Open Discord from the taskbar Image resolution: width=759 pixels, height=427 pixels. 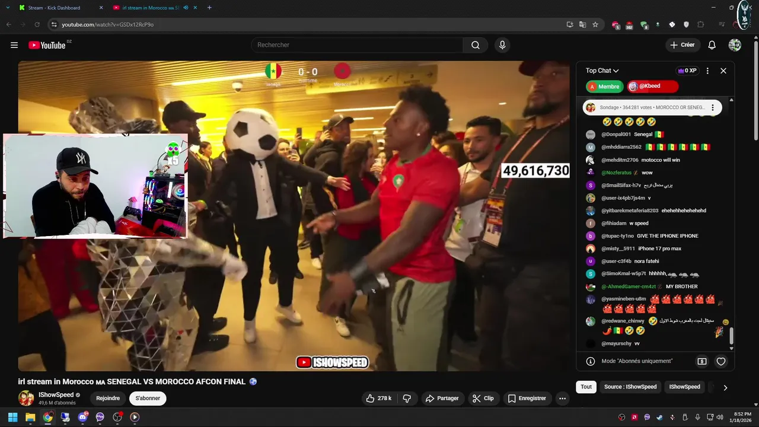pos(82,417)
